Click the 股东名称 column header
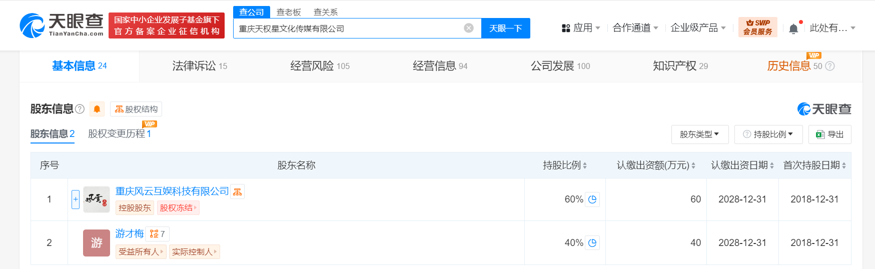Screen dimensions: 875x269 point(297,165)
